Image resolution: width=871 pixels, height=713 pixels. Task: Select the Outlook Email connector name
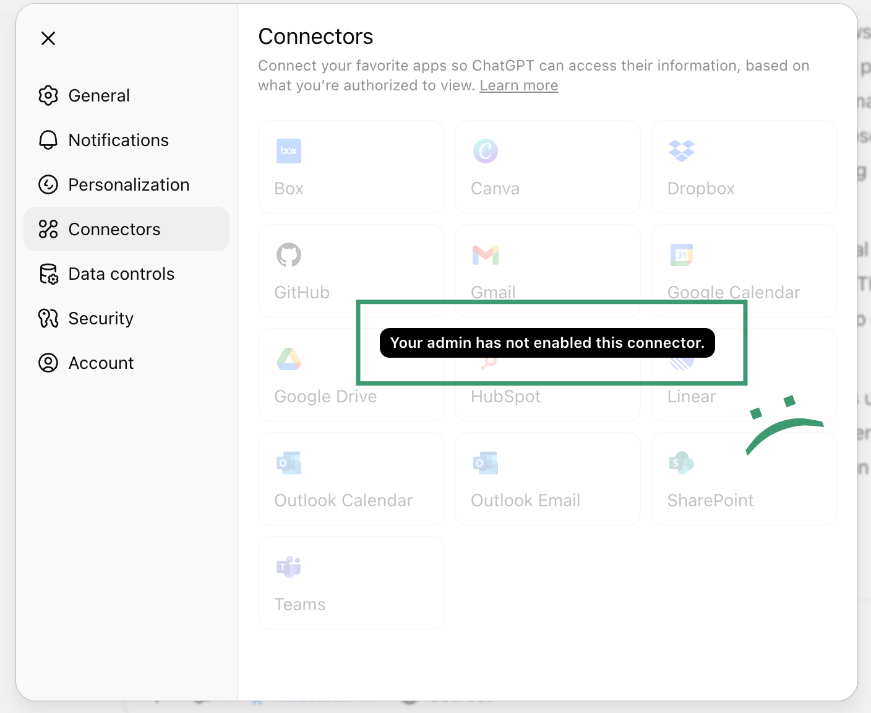pyautogui.click(x=525, y=501)
